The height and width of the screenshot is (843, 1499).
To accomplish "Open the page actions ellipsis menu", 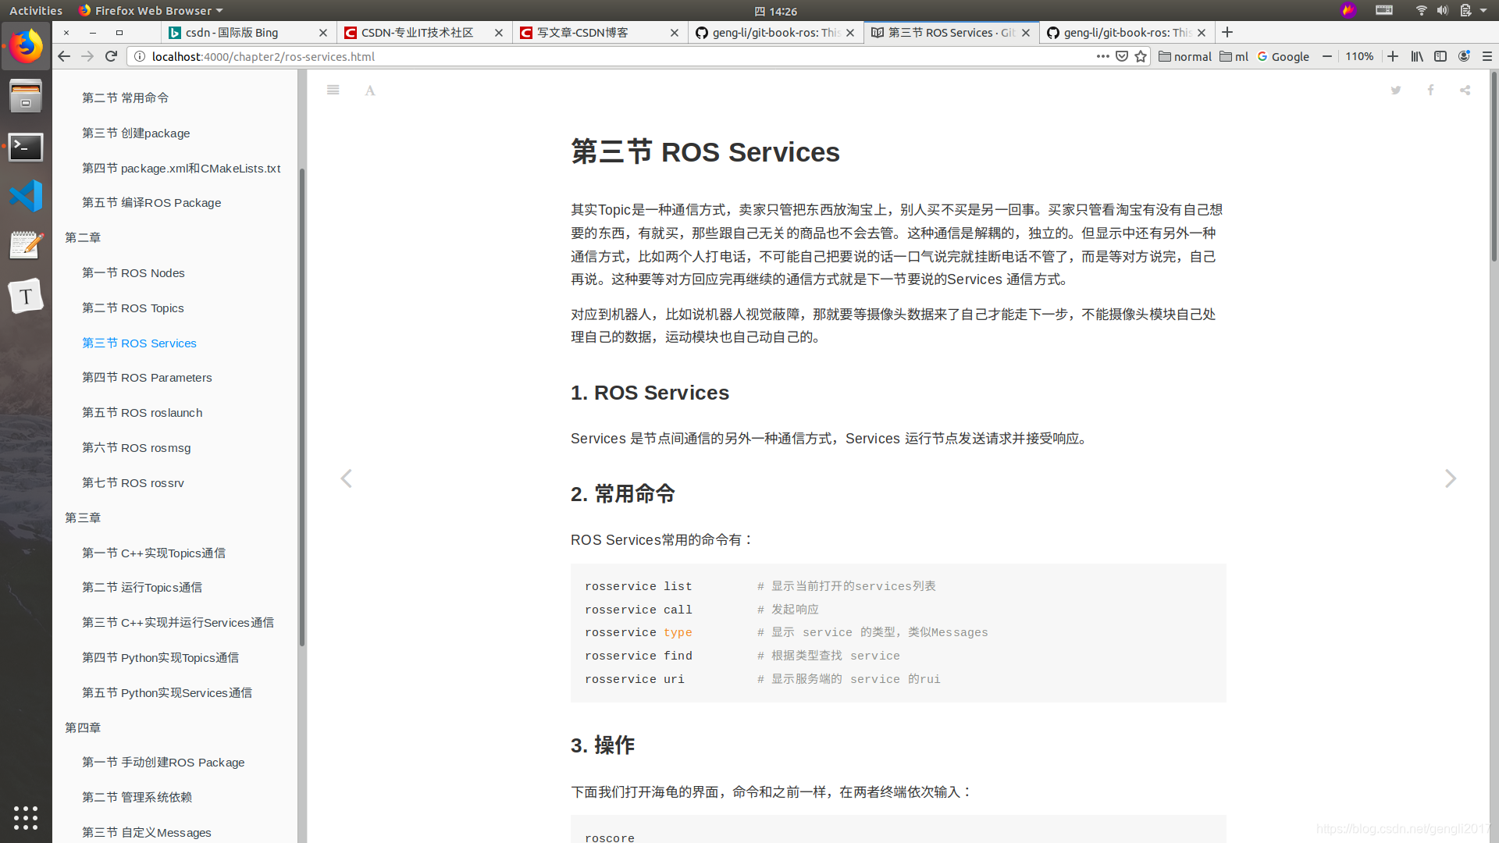I will pyautogui.click(x=1103, y=56).
